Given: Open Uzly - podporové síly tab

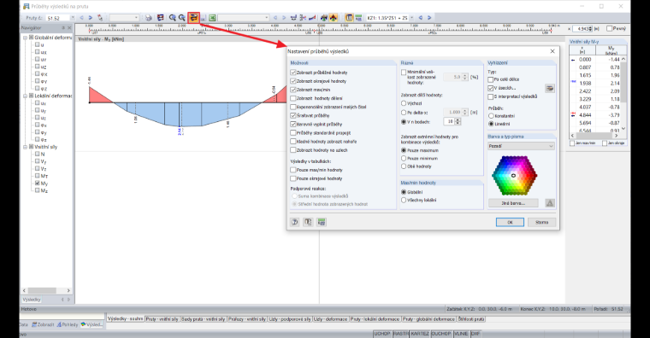Looking at the screenshot, I should [289, 319].
